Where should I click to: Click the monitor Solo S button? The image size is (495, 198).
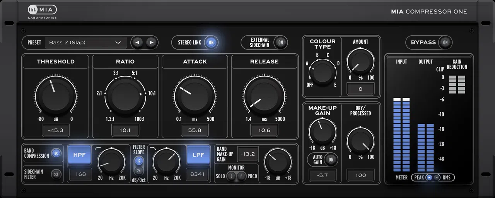[x=231, y=176]
